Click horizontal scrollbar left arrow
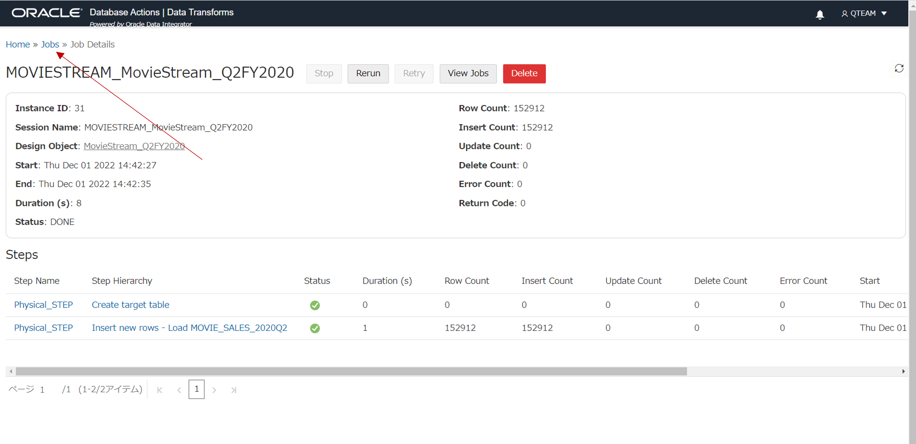 (11, 371)
